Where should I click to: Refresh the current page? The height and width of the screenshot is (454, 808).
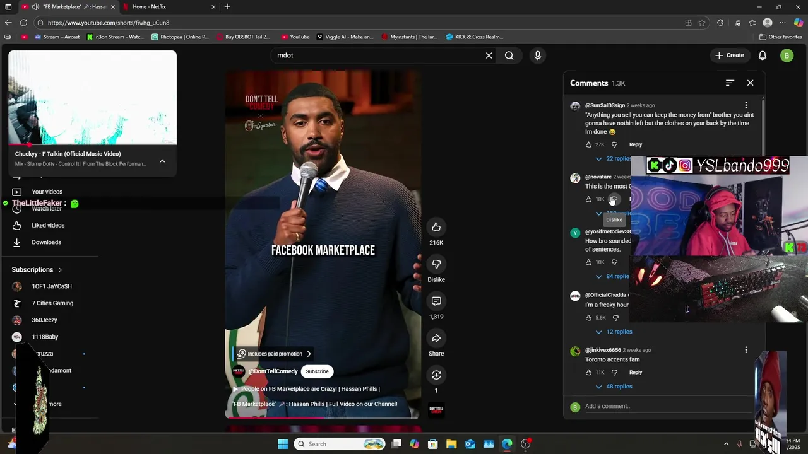point(23,23)
